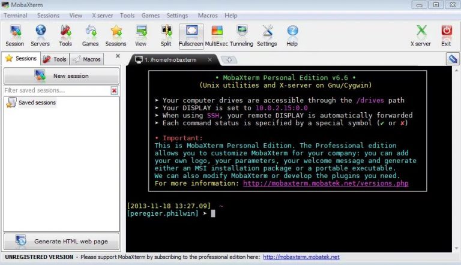Viewport: 461px width, 265px height.
Task: Open the Servers toolbar icon
Action: (40, 36)
